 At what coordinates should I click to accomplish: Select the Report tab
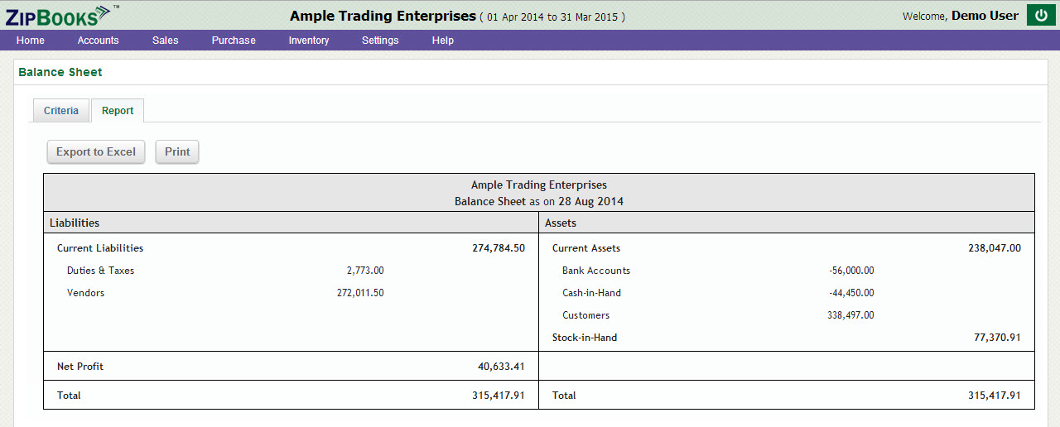118,111
